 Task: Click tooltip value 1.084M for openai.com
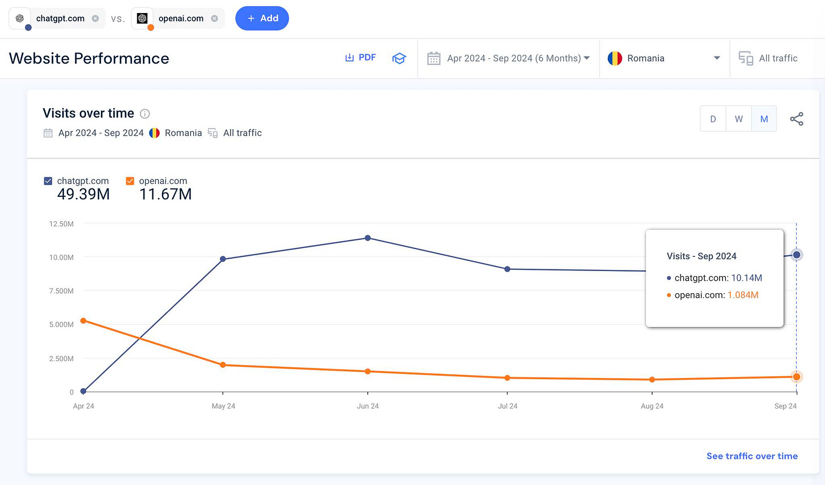[743, 295]
